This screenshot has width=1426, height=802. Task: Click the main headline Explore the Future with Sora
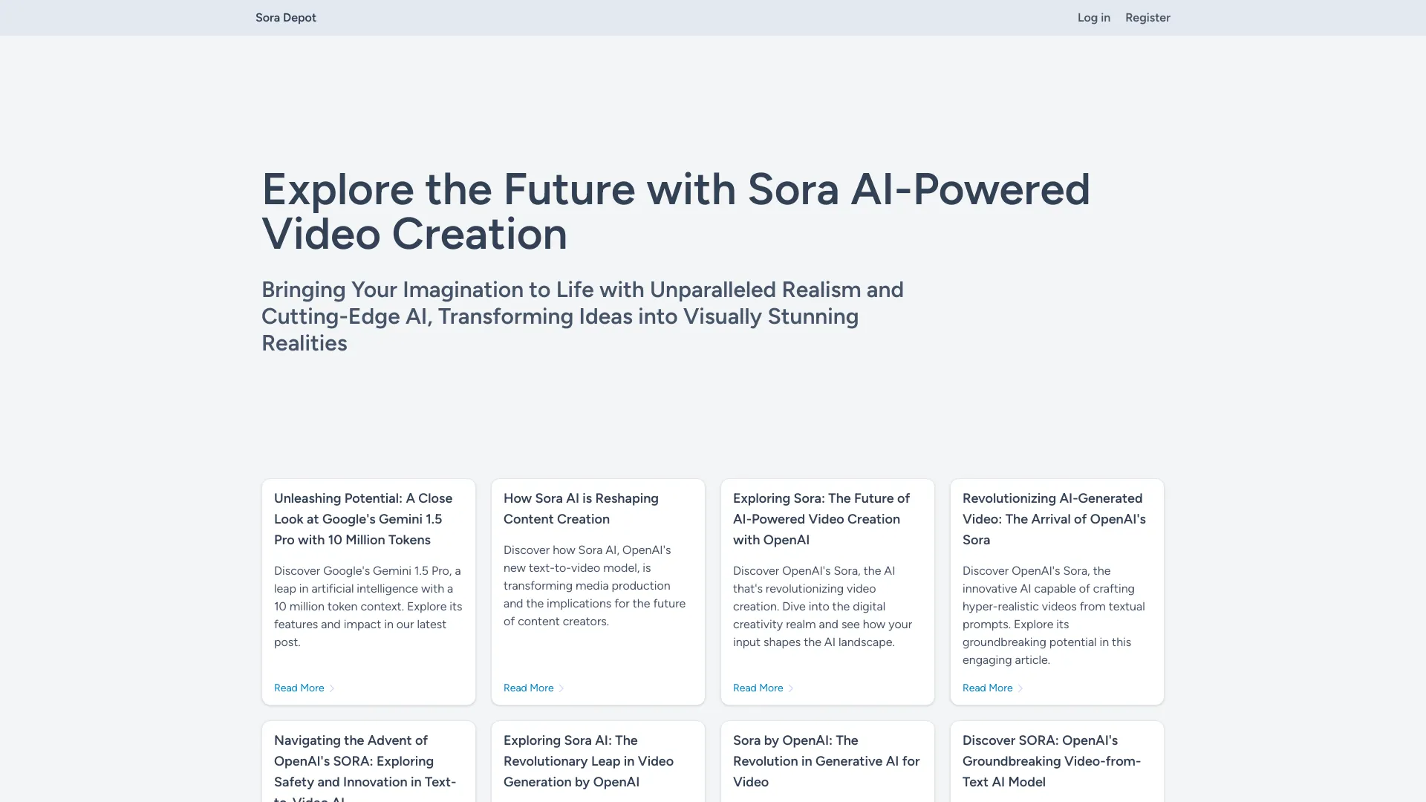tap(676, 213)
